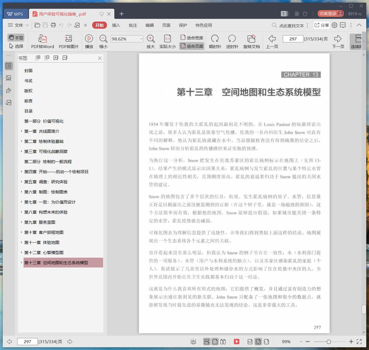Viewport: 369px width, 350px height.
Task: Expand 第十二章 心智模型图 bookmark
Action: coord(22,252)
